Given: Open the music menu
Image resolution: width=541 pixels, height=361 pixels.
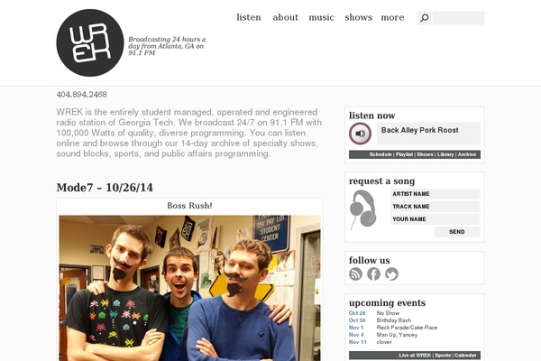Looking at the screenshot, I should [x=322, y=17].
